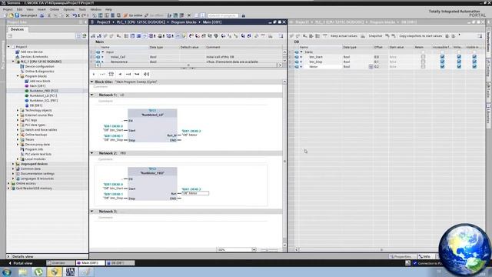Select the "DB".Motor output operand in Network 2
492x277 pixels.
point(194,193)
